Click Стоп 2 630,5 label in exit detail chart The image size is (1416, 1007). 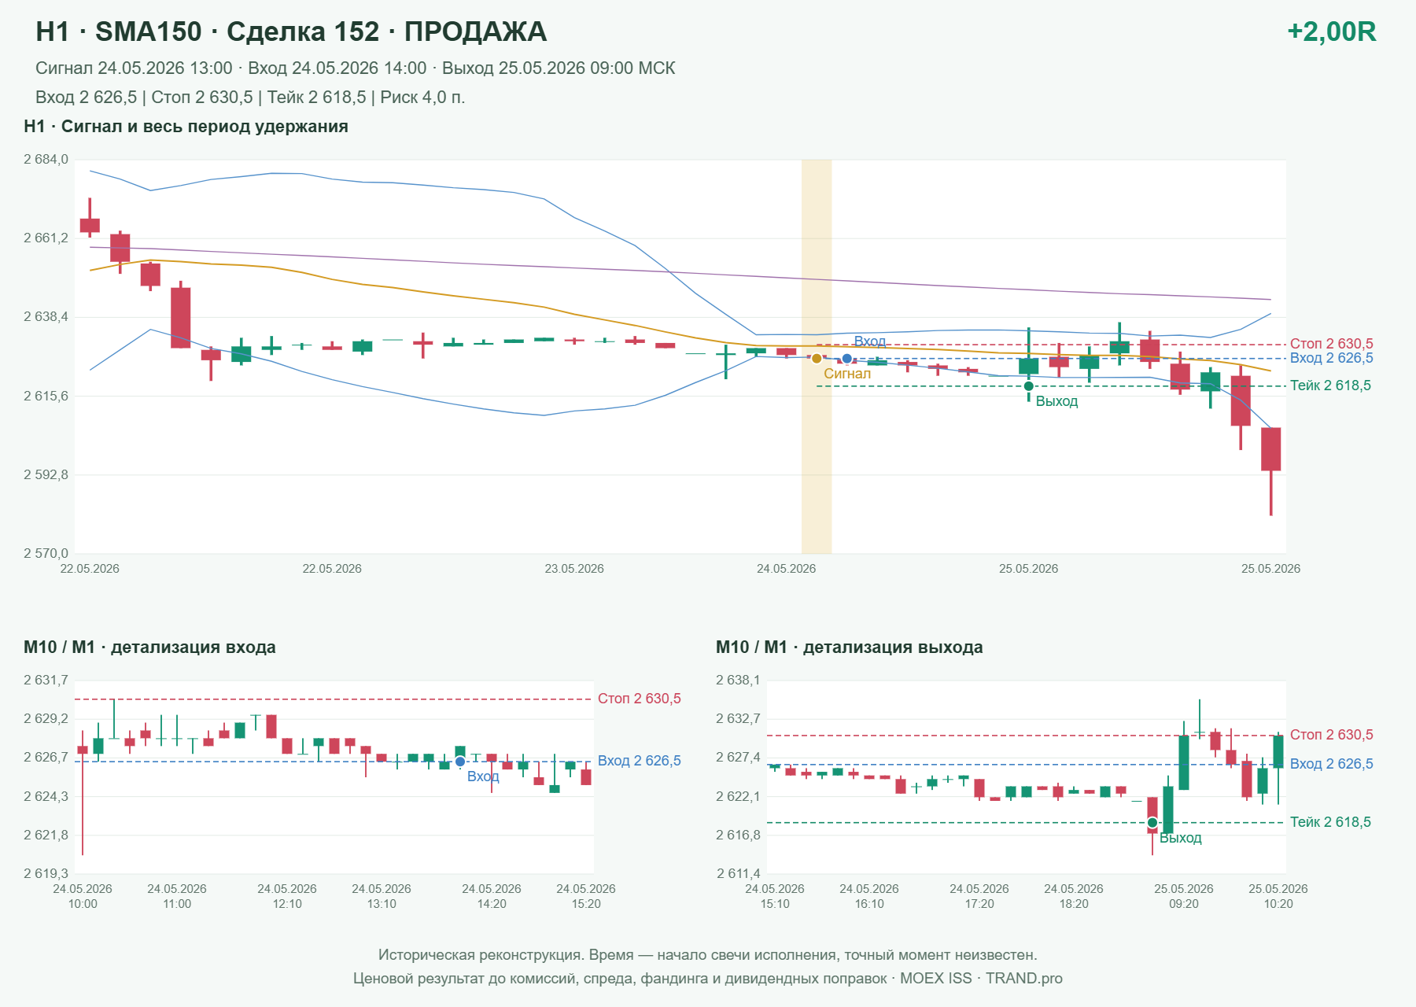(1331, 735)
